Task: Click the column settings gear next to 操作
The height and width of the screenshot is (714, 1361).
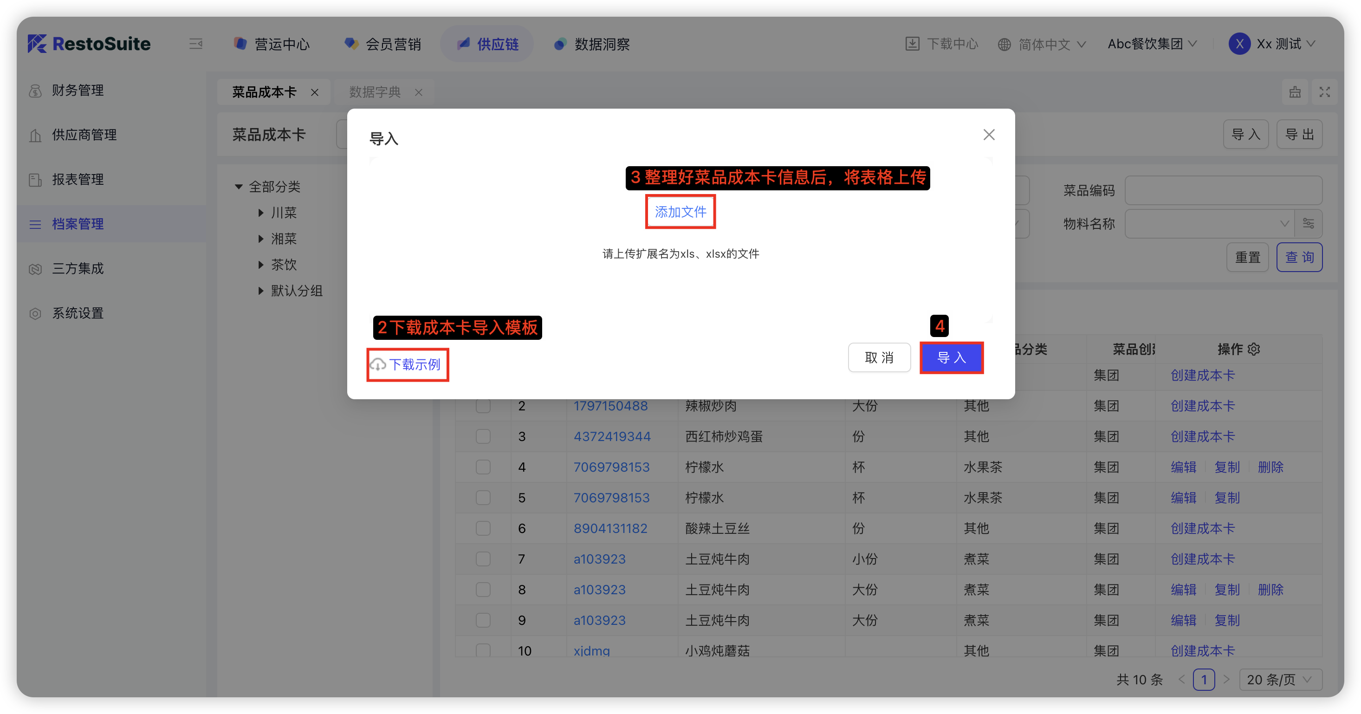Action: coord(1254,349)
